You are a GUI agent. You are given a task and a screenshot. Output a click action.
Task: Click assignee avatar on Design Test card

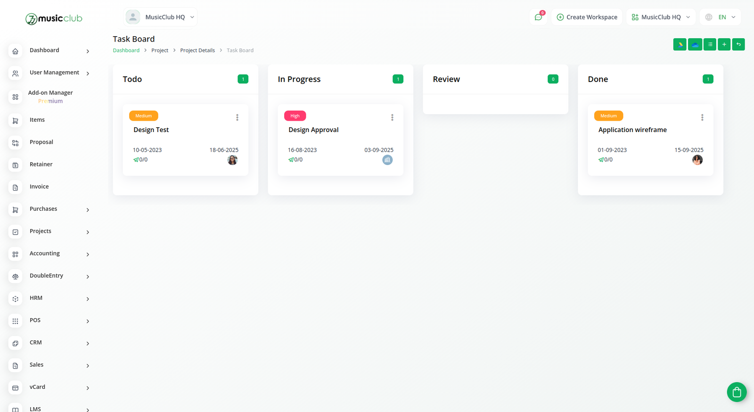[232, 160]
